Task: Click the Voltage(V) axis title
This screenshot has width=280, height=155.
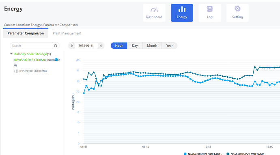Action: click(73, 102)
